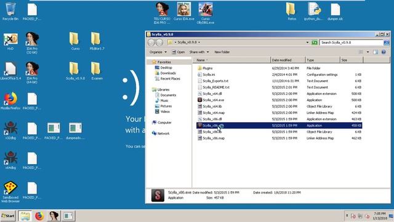Viewport: 394px width, 222px height.
Task: Sort by the Name column header
Action: [231, 60]
